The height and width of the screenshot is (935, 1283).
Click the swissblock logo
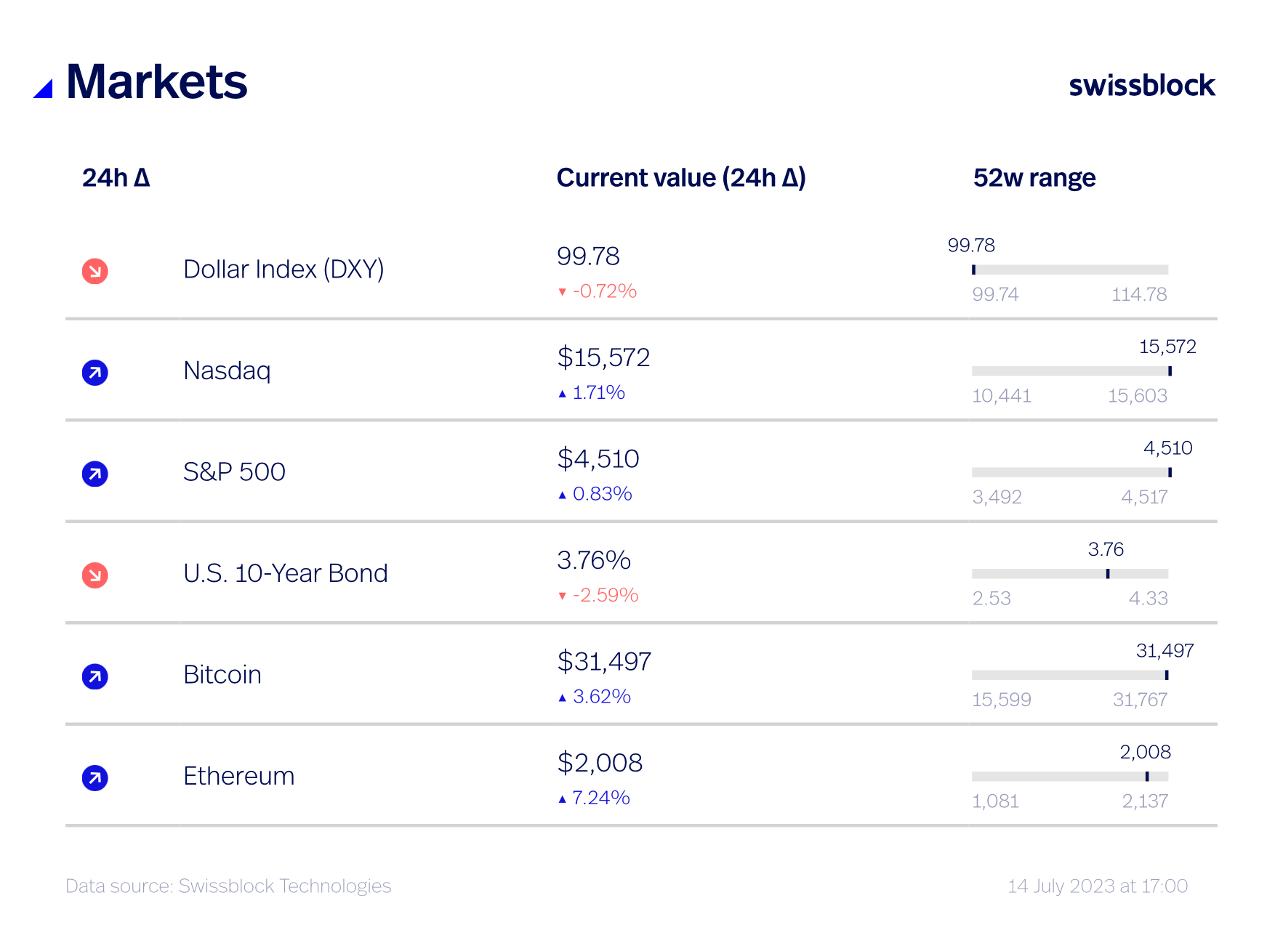click(1141, 85)
